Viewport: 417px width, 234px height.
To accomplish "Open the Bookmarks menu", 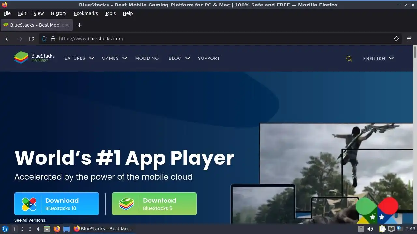I will click(86, 13).
